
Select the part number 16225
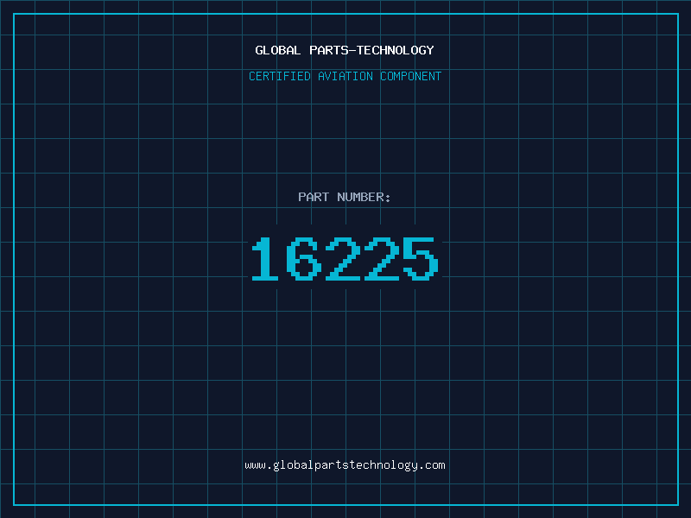tap(345, 258)
